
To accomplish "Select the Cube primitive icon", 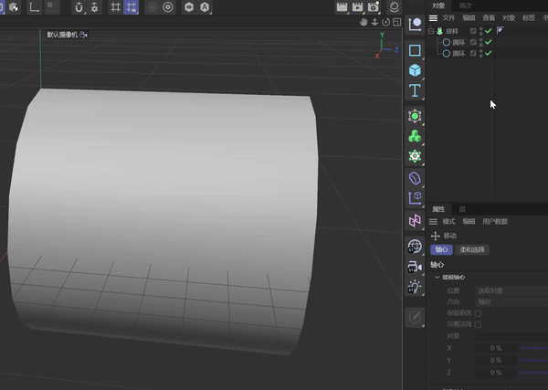I will 416,70.
